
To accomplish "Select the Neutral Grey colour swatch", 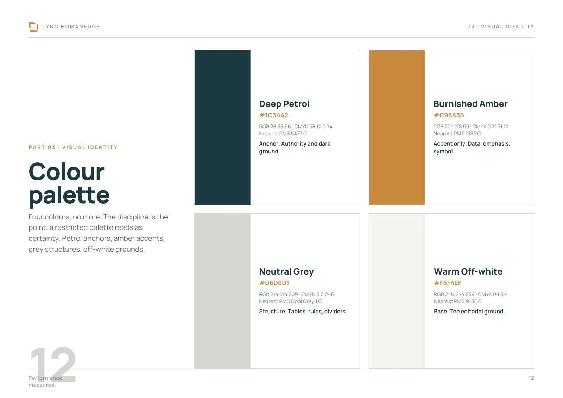I will (222, 291).
